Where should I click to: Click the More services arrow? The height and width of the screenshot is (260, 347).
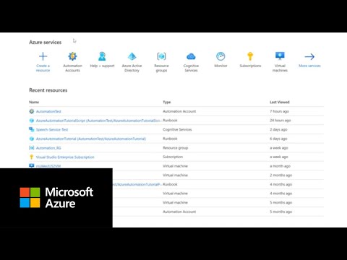(x=309, y=56)
